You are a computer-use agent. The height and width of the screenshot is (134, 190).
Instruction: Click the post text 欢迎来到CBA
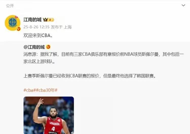pos(38,36)
